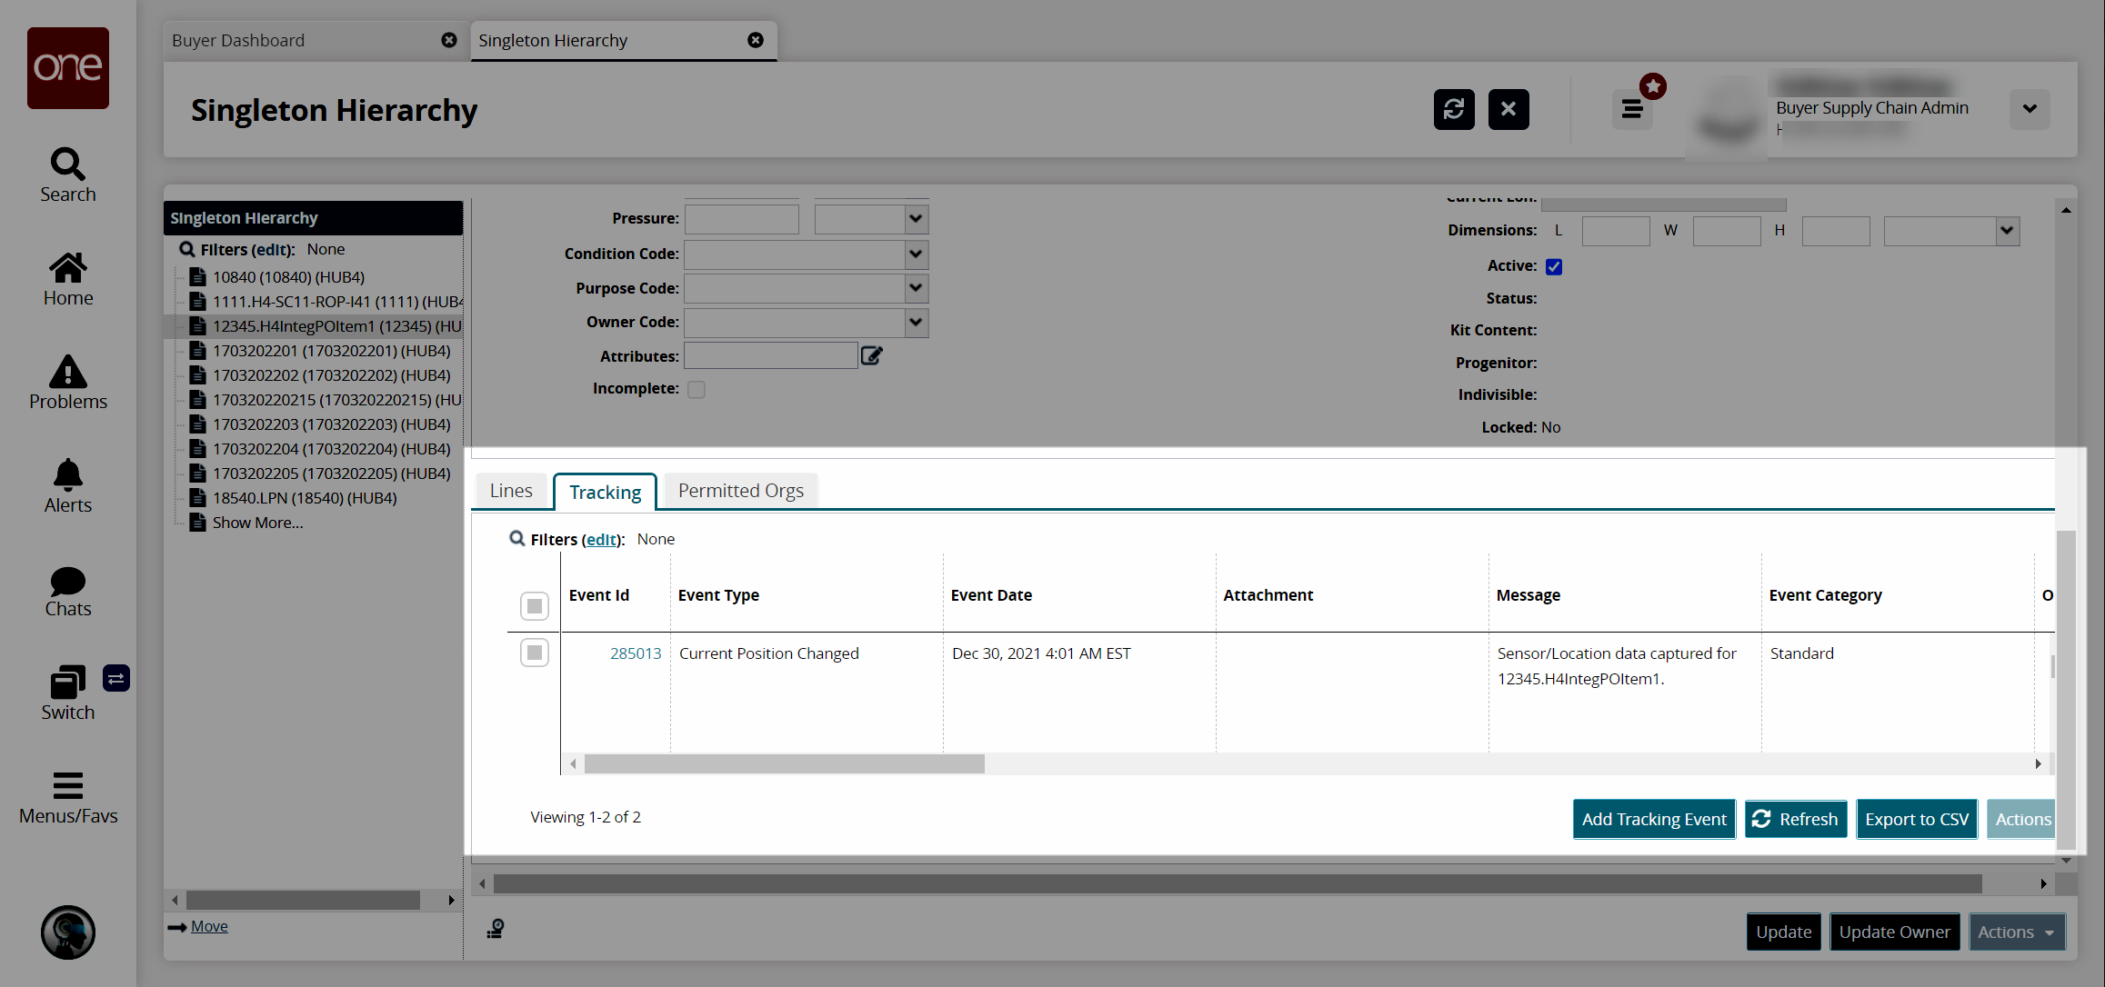
Task: Toggle the Incomplete checkbox state
Action: click(697, 389)
